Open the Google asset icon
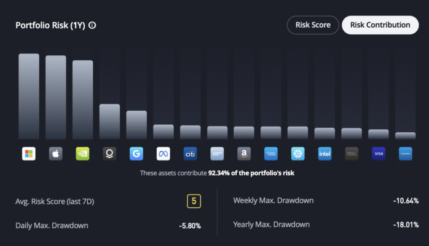The height and width of the screenshot is (246, 429). (x=136, y=154)
